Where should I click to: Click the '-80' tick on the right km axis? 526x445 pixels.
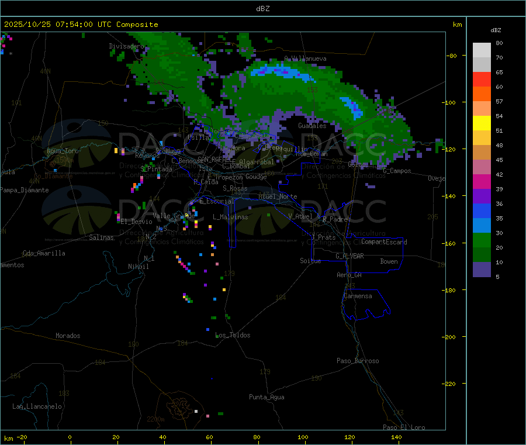pyautogui.click(x=452, y=56)
